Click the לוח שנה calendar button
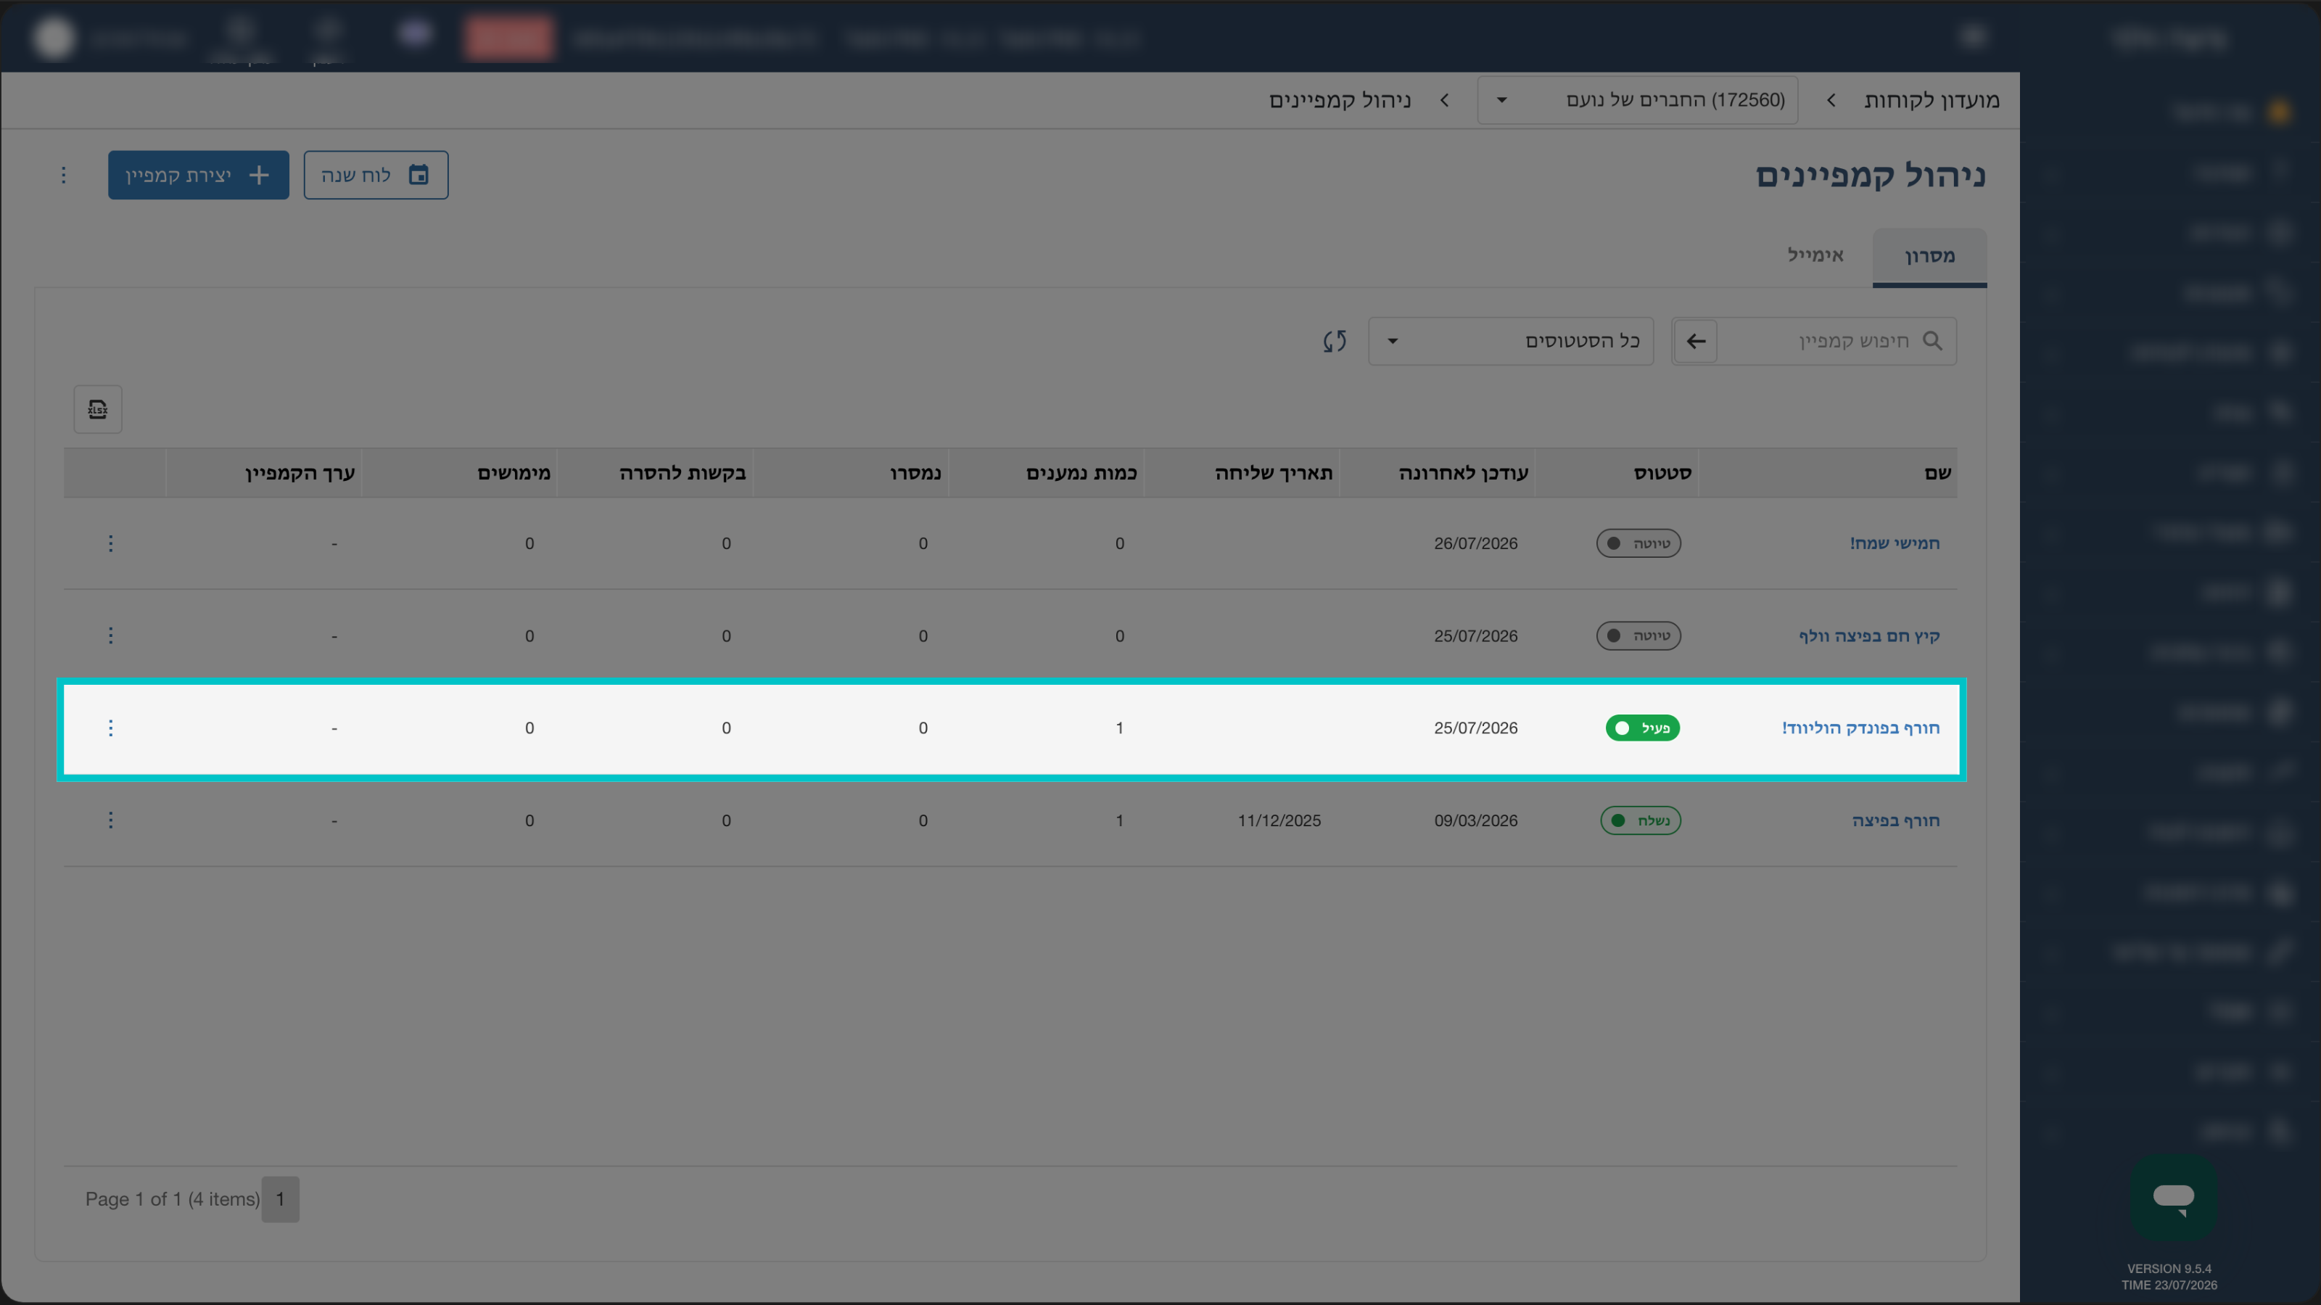 376,175
